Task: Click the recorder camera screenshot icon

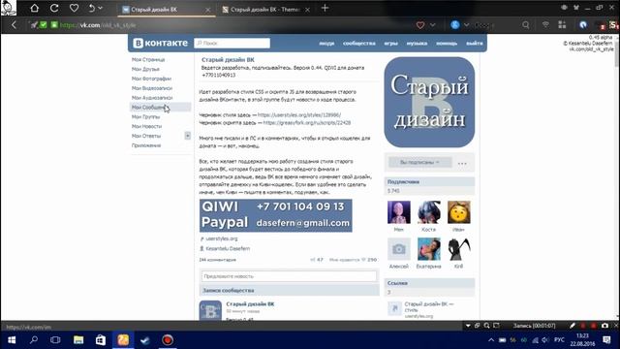Action: (604, 326)
